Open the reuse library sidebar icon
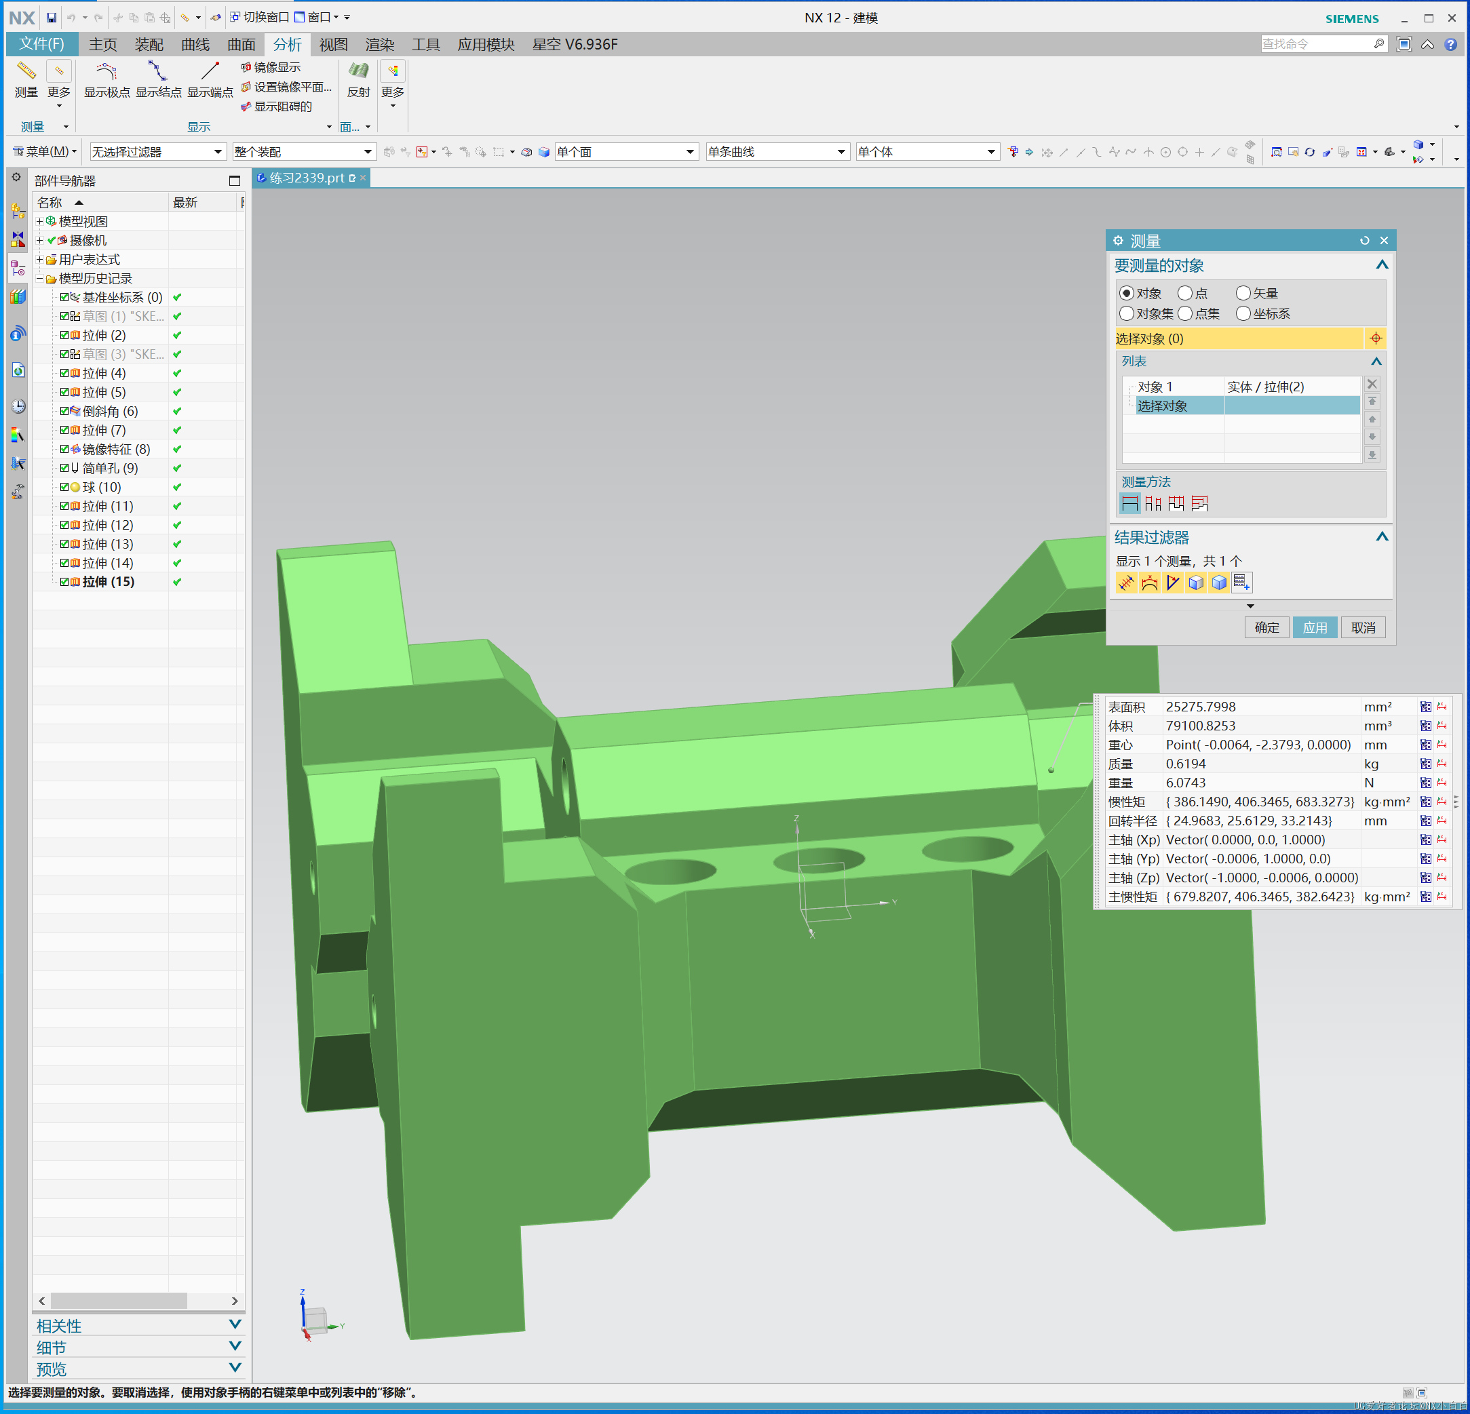The width and height of the screenshot is (1470, 1414). point(18,297)
